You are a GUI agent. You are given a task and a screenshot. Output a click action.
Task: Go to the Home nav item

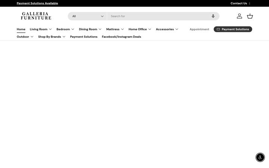[x=21, y=29]
